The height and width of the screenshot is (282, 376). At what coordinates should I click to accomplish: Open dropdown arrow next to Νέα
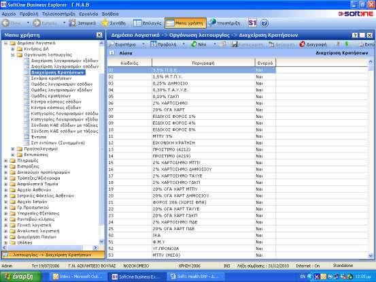pos(215,44)
